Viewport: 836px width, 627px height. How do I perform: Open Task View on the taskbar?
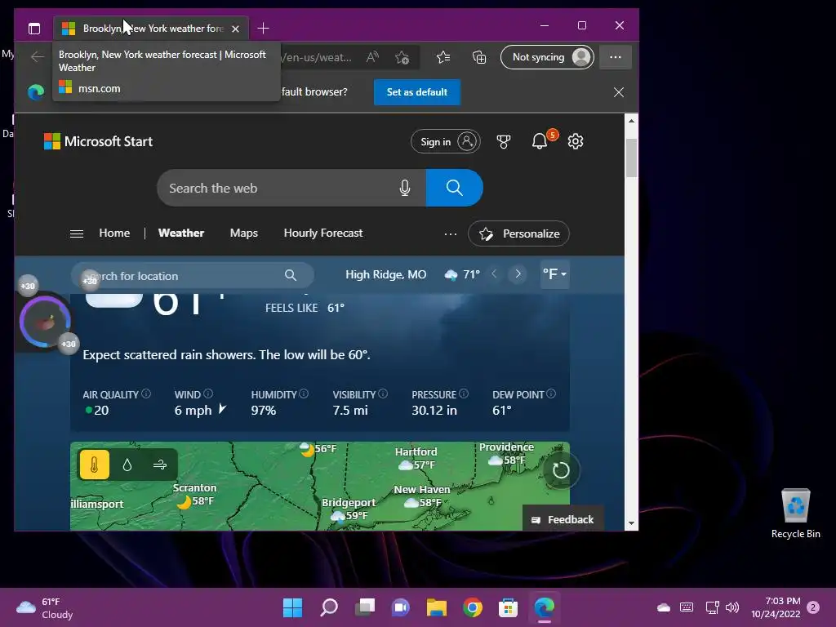[365, 607]
